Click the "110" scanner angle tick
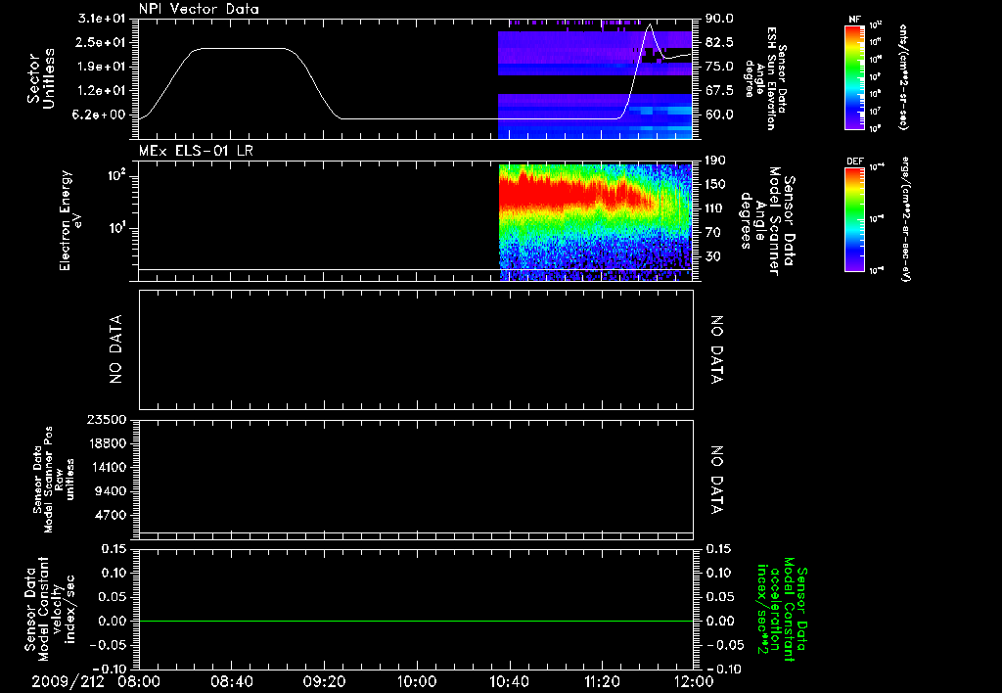1002x693 pixels. point(715,208)
